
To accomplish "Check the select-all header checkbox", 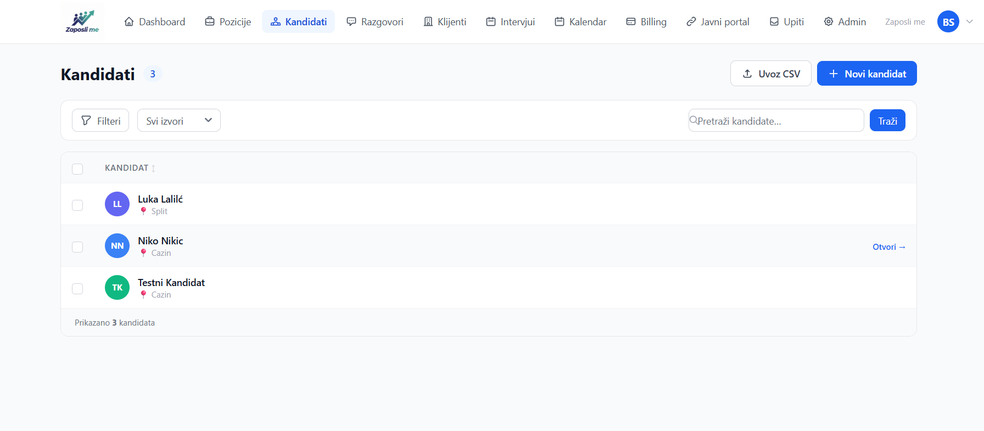I will [x=77, y=169].
